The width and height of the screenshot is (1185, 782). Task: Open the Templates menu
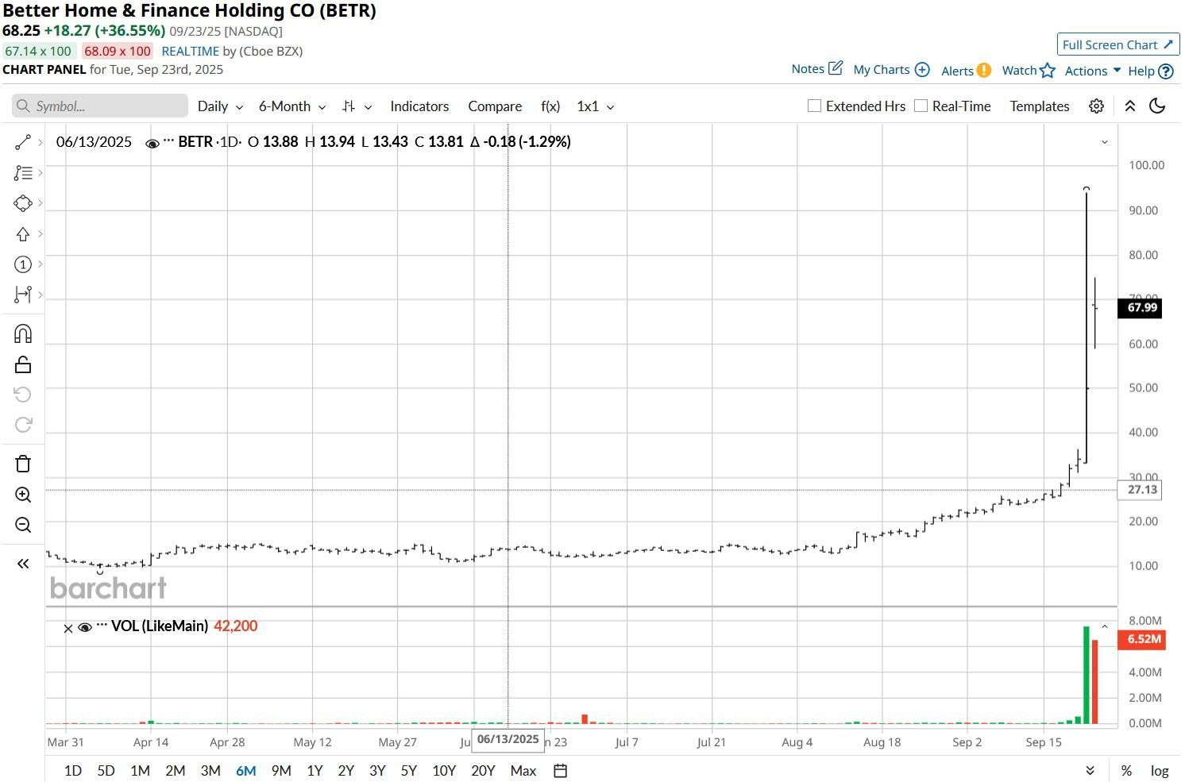[x=1040, y=106]
